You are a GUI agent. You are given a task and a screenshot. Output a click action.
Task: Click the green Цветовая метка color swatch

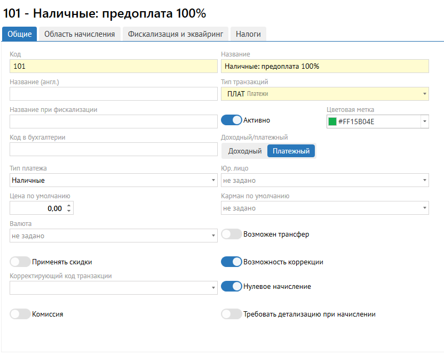(332, 122)
